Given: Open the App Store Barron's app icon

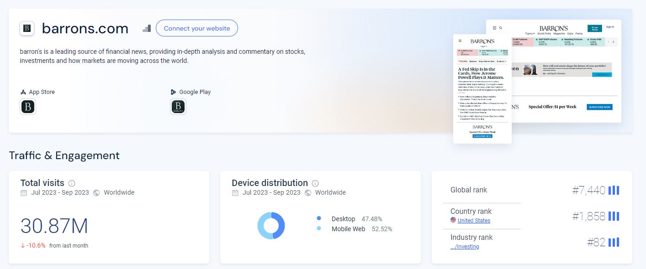Looking at the screenshot, I should click(28, 107).
